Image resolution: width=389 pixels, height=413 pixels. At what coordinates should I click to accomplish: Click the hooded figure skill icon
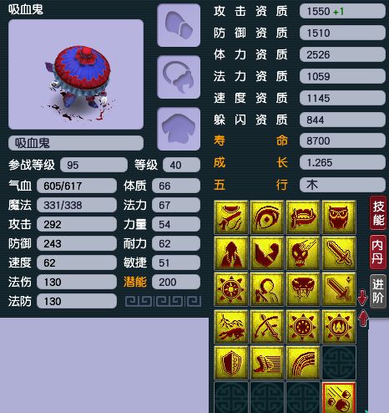[231, 253]
